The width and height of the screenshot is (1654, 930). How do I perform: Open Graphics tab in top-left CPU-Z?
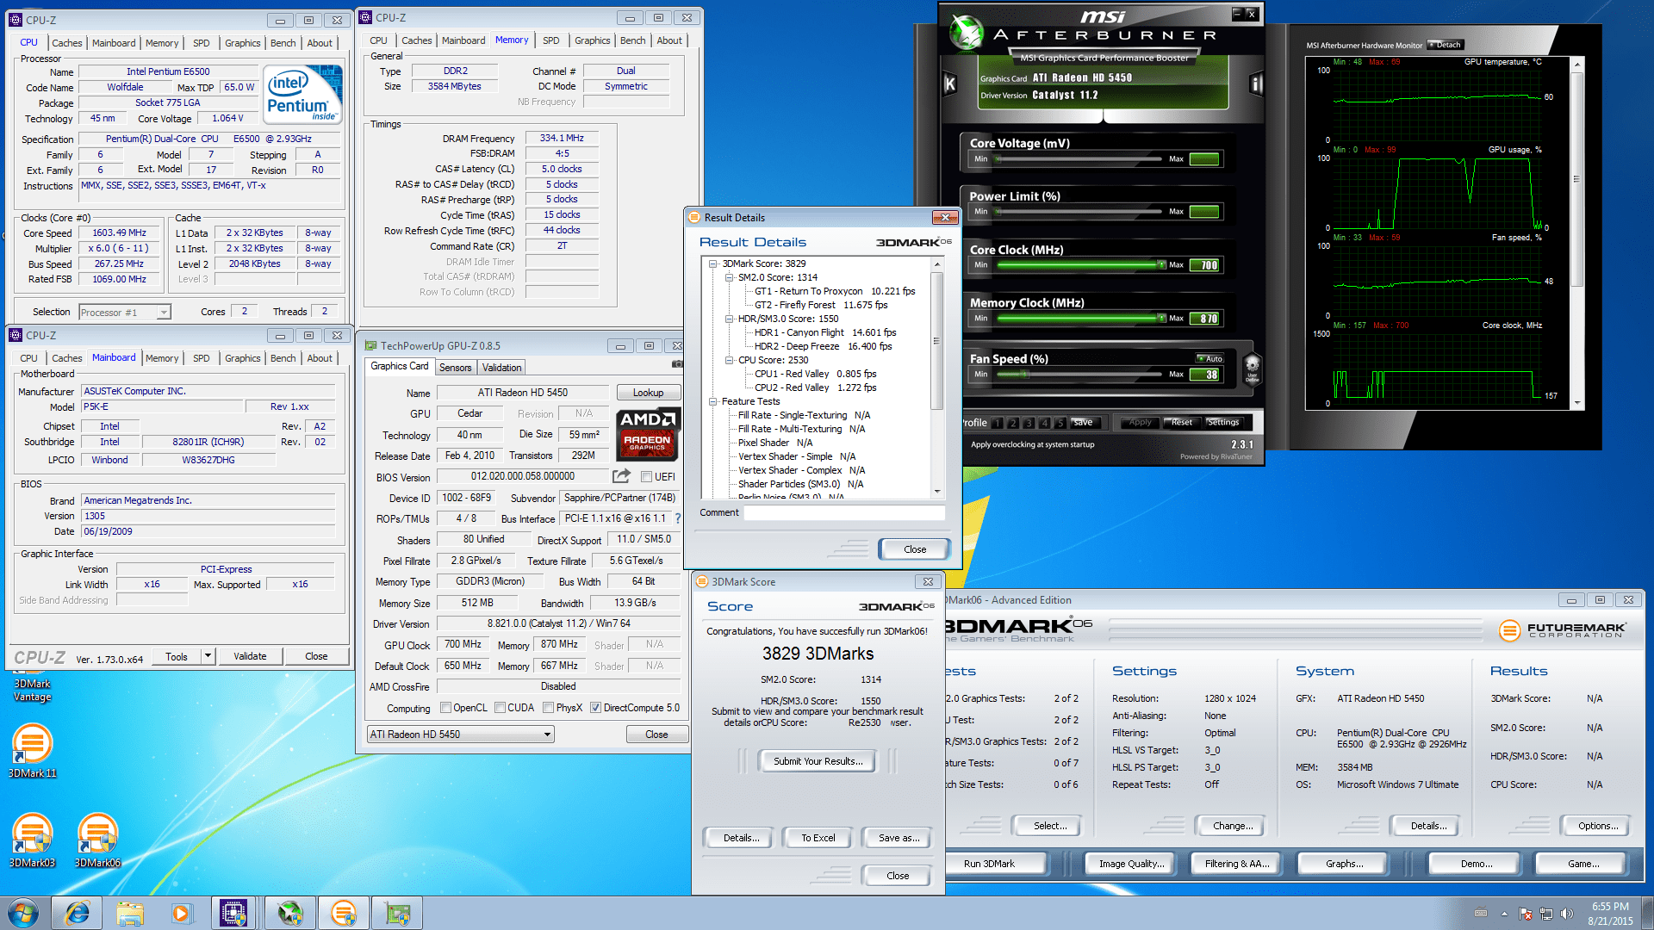(242, 42)
